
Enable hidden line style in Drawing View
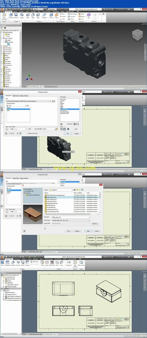pyautogui.click(x=61, y=129)
